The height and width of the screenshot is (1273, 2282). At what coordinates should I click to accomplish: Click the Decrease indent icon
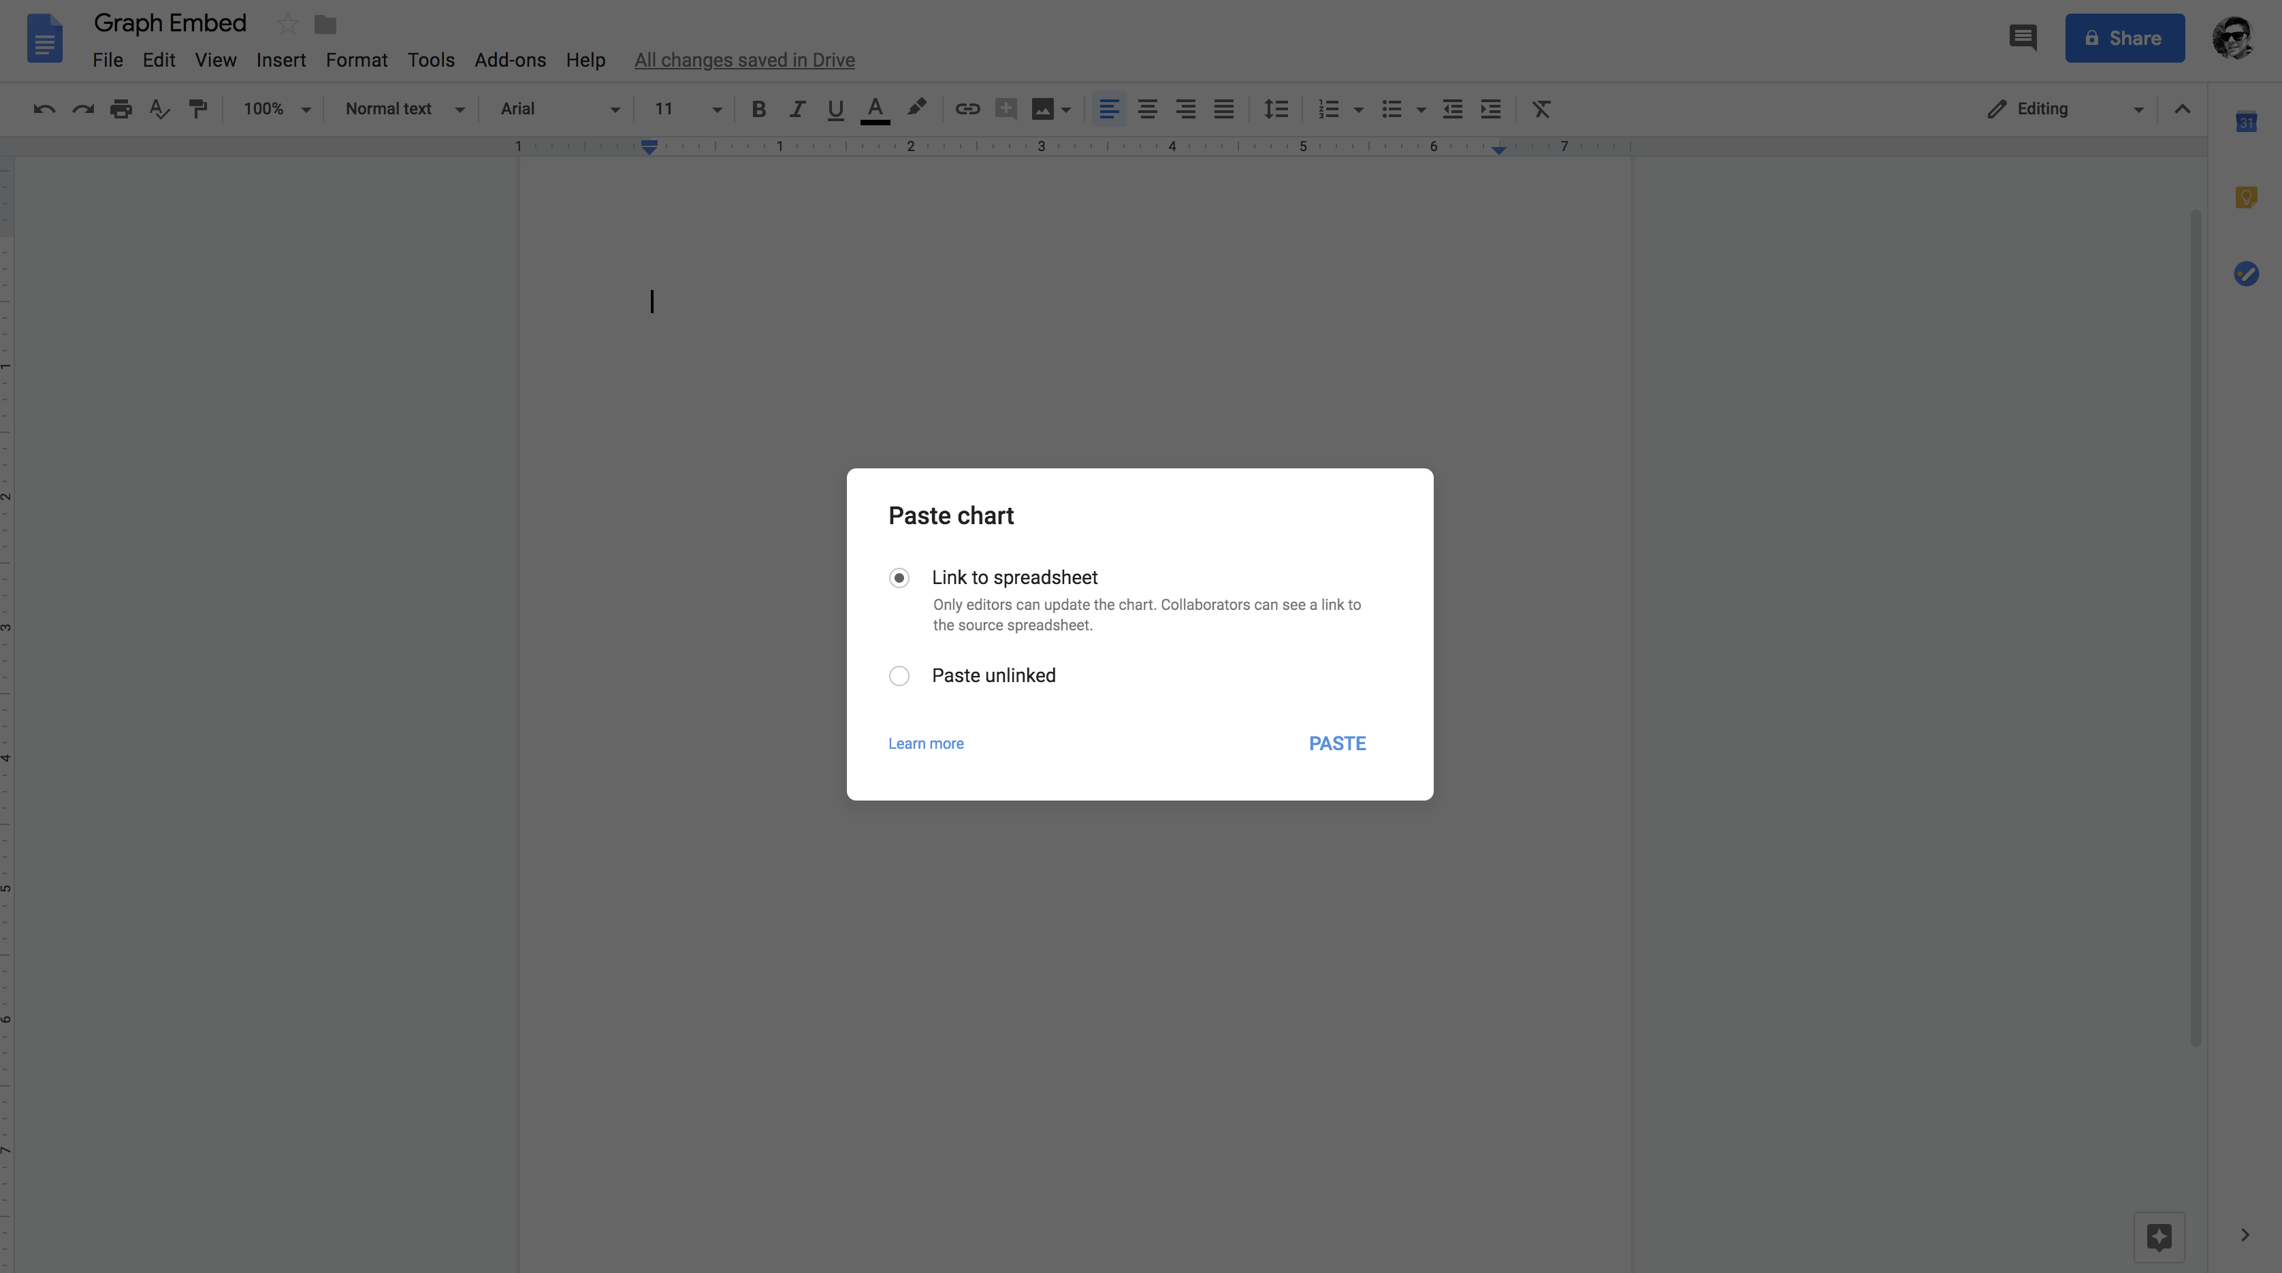point(1453,109)
